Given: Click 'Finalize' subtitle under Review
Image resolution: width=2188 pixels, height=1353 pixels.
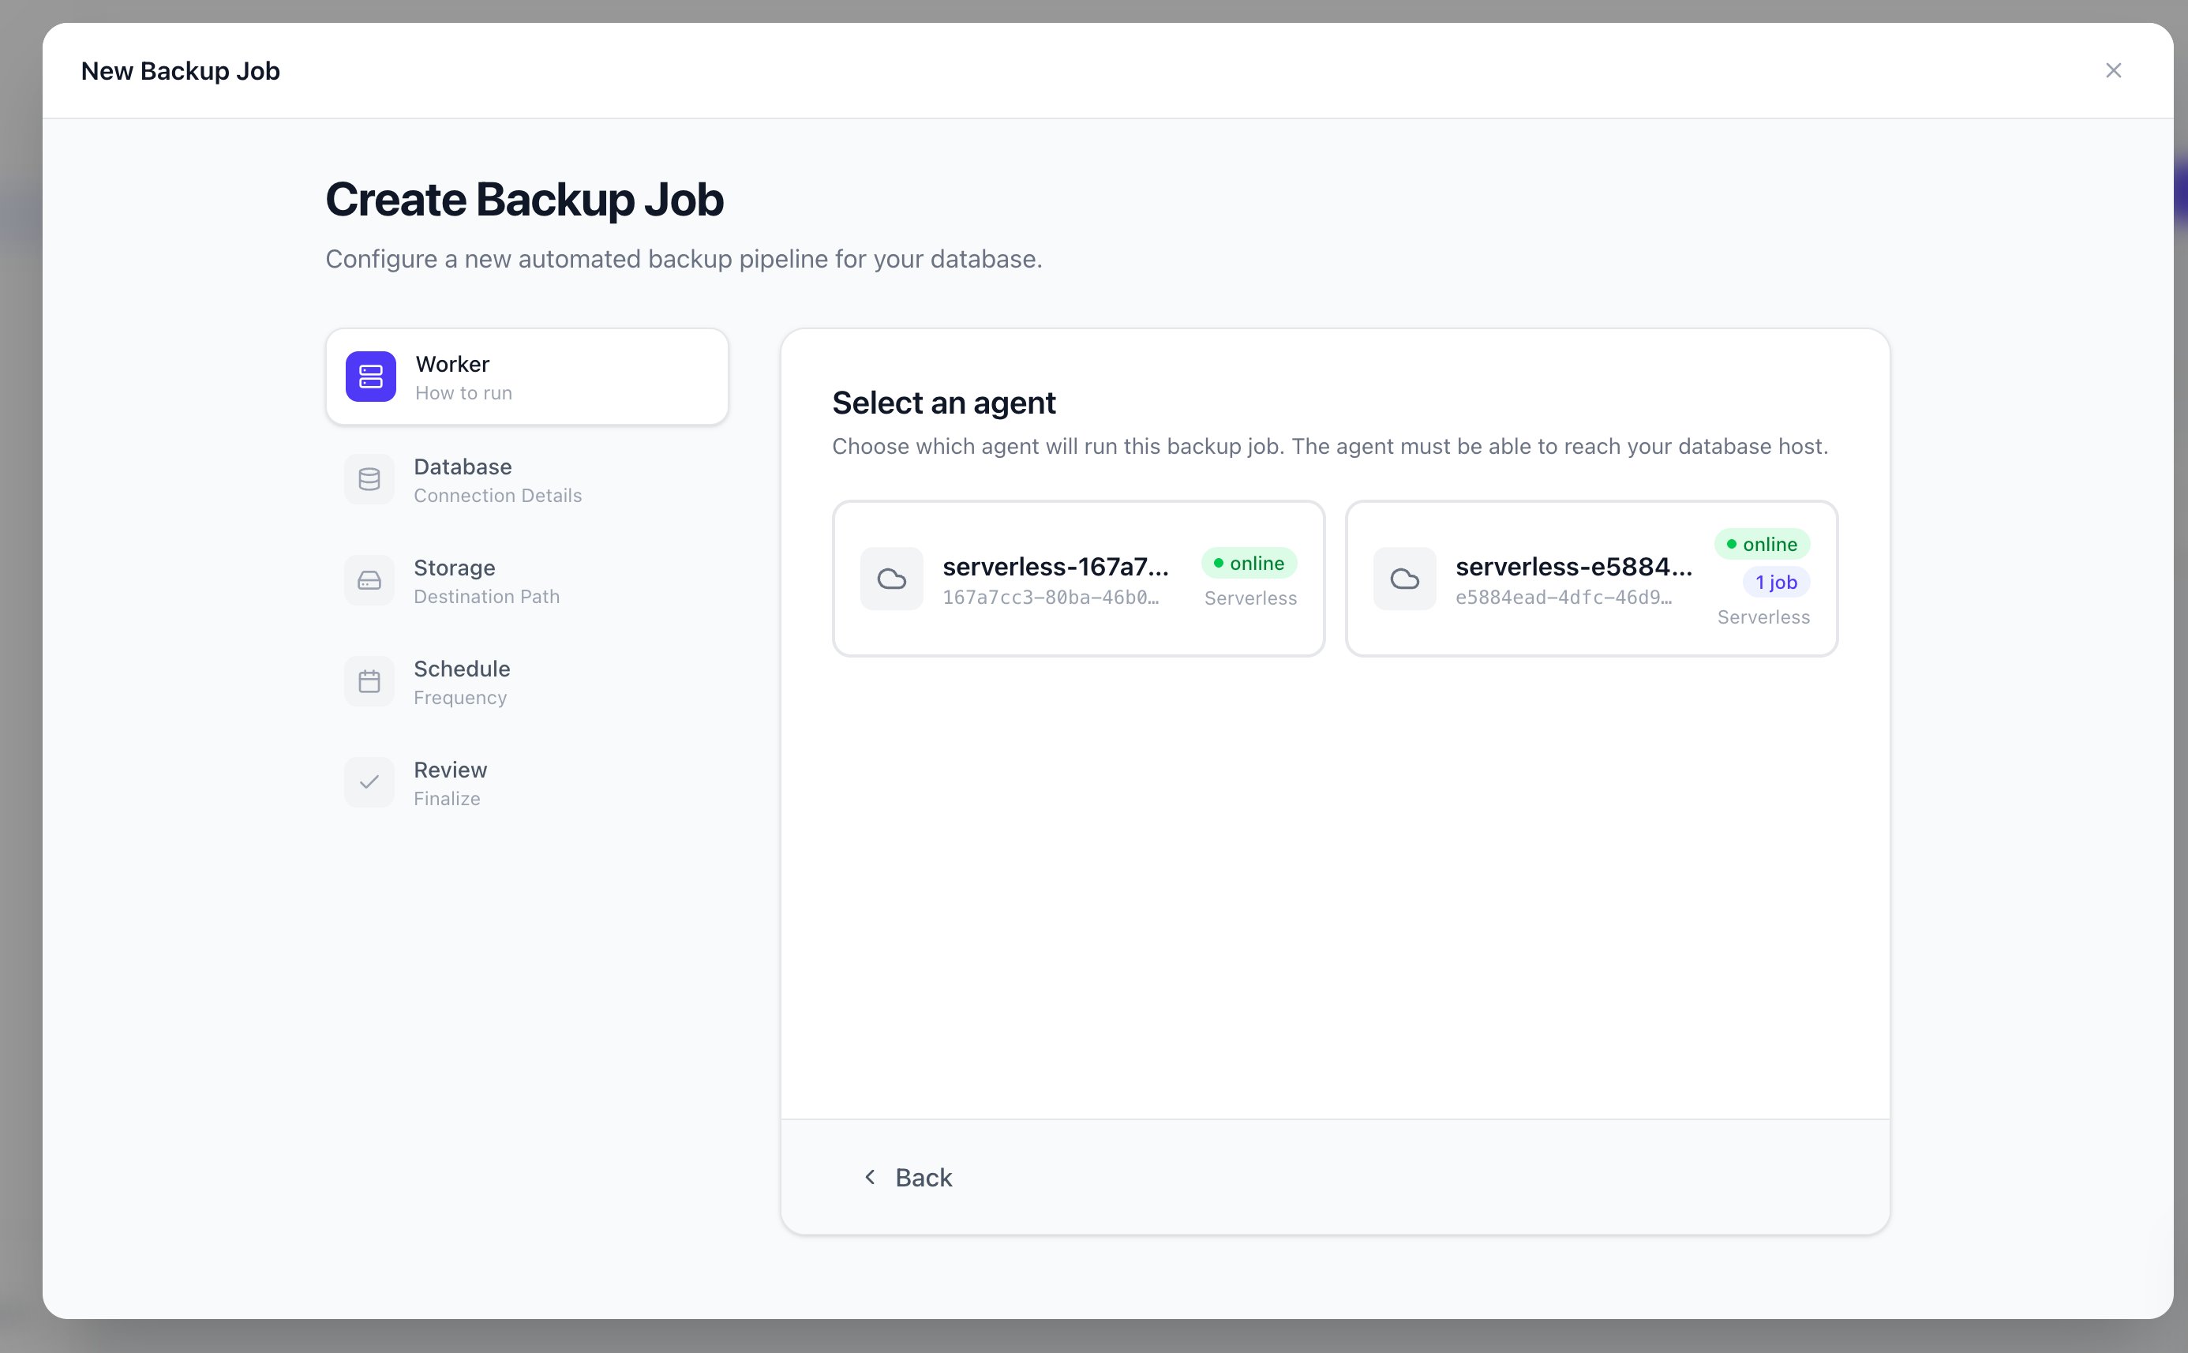Looking at the screenshot, I should pyautogui.click(x=447, y=799).
